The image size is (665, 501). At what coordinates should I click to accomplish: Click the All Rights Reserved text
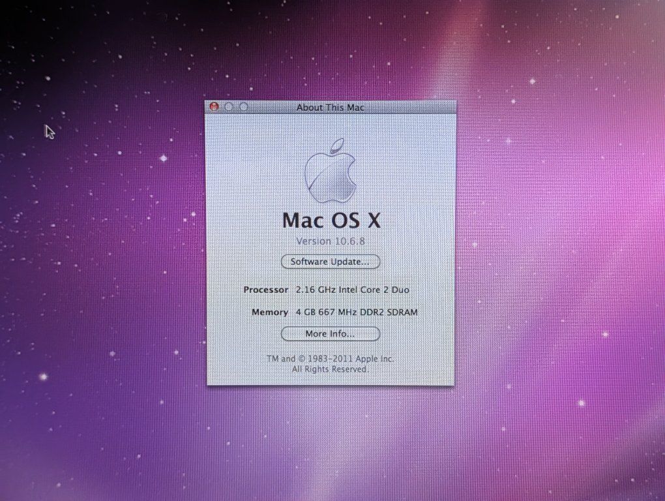331,369
